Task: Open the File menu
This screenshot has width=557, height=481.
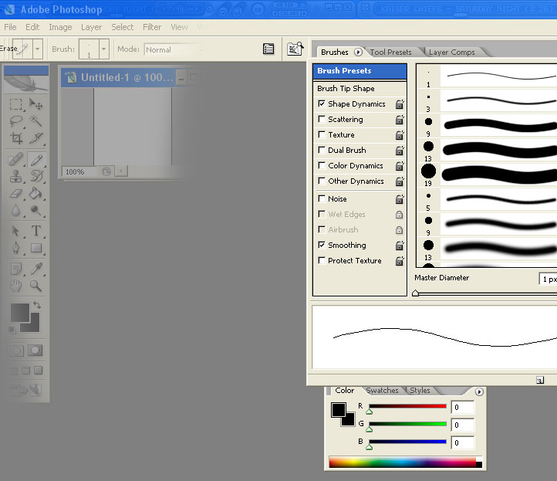Action: (x=10, y=27)
